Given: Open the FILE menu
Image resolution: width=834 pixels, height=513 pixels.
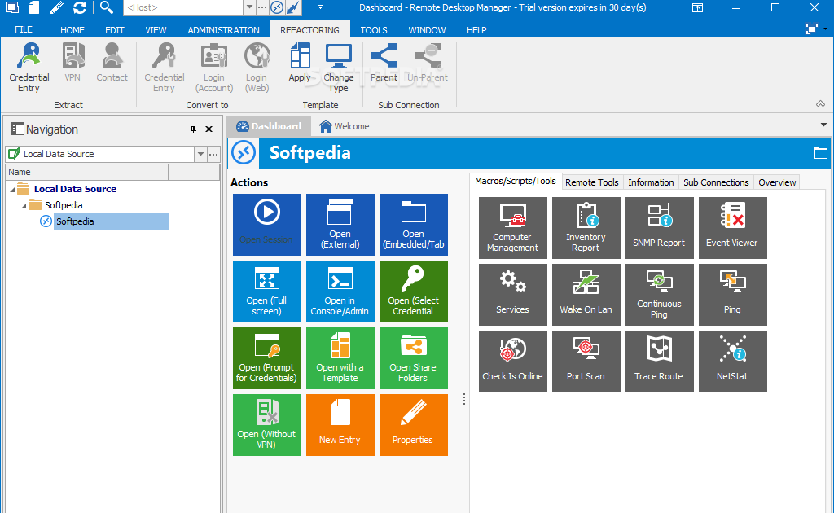Looking at the screenshot, I should click(24, 30).
